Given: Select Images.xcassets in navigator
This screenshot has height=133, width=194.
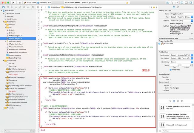Looking at the screenshot, I should (15, 55).
